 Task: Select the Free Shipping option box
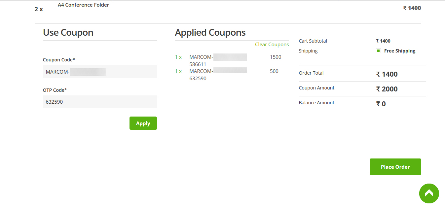point(379,51)
